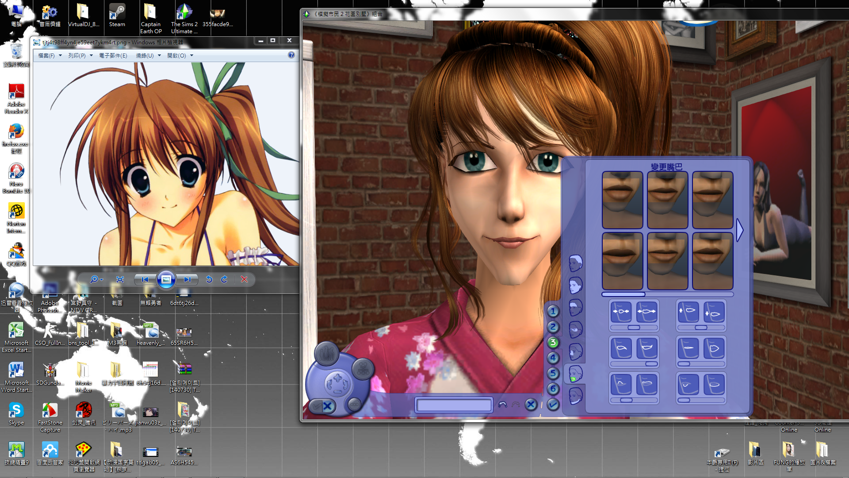Click the widen mouth icon
This screenshot has height=478, width=849.
[646, 312]
